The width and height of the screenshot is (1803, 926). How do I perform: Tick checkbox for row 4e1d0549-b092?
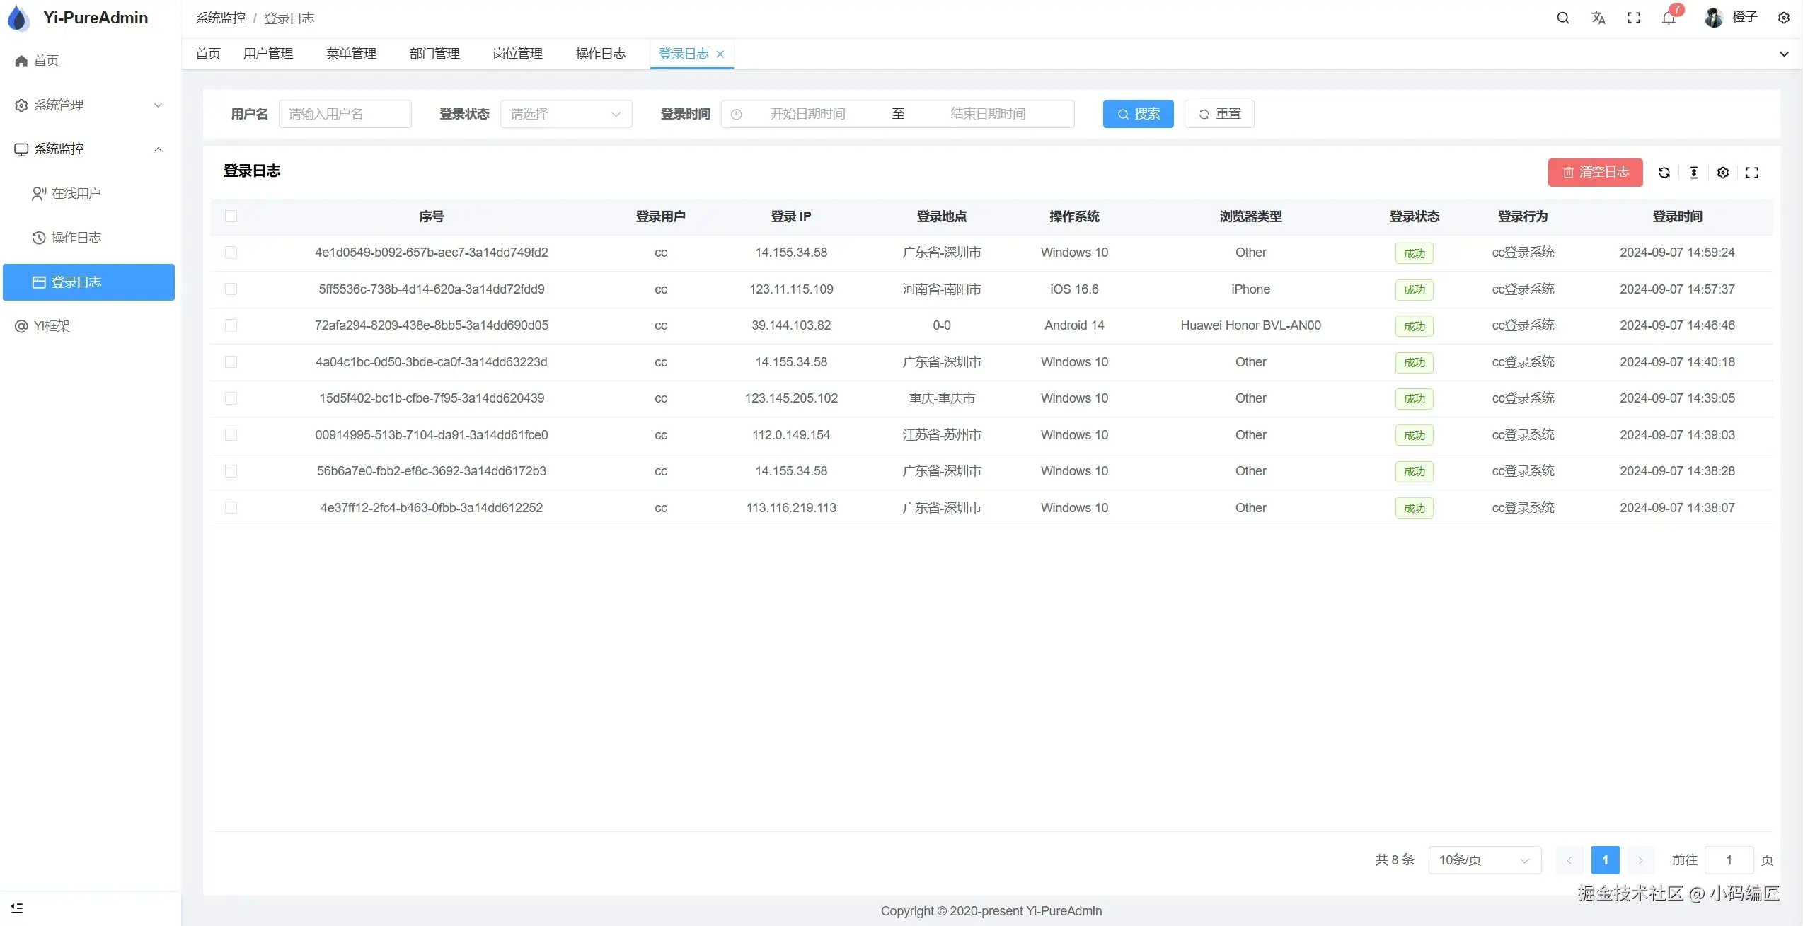[x=231, y=253]
